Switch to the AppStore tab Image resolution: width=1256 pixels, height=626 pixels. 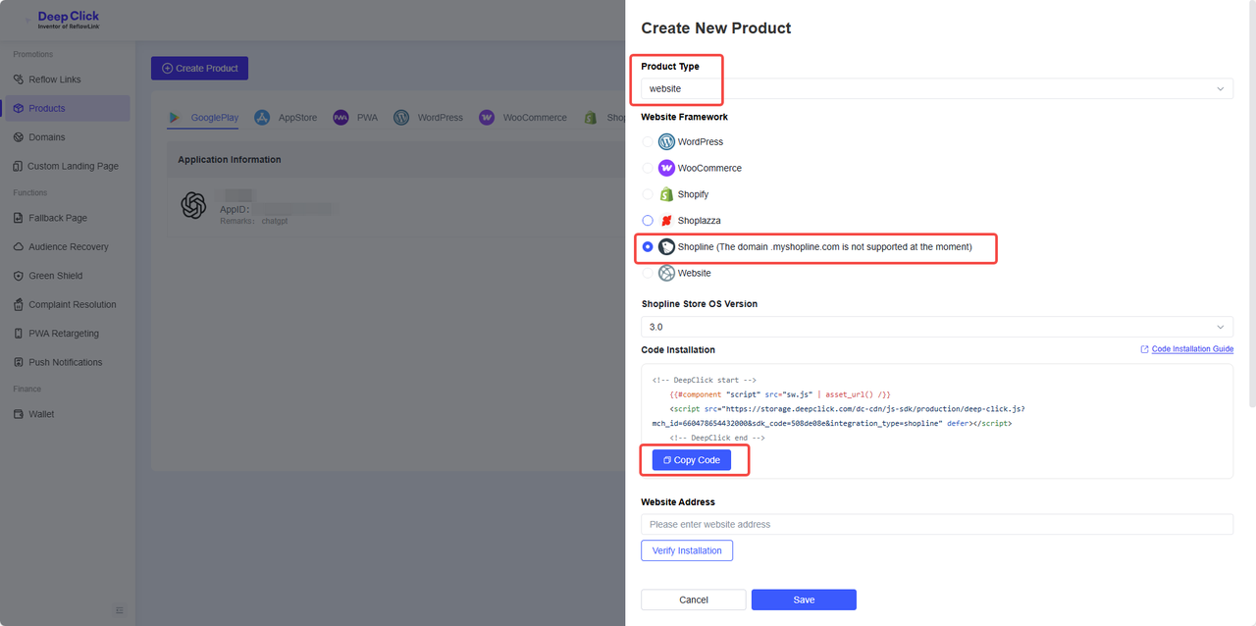[x=286, y=118]
